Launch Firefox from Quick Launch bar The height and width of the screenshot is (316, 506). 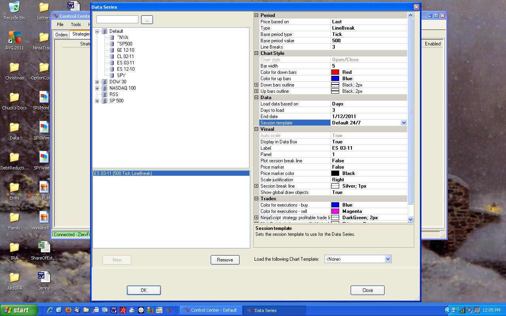point(68,310)
